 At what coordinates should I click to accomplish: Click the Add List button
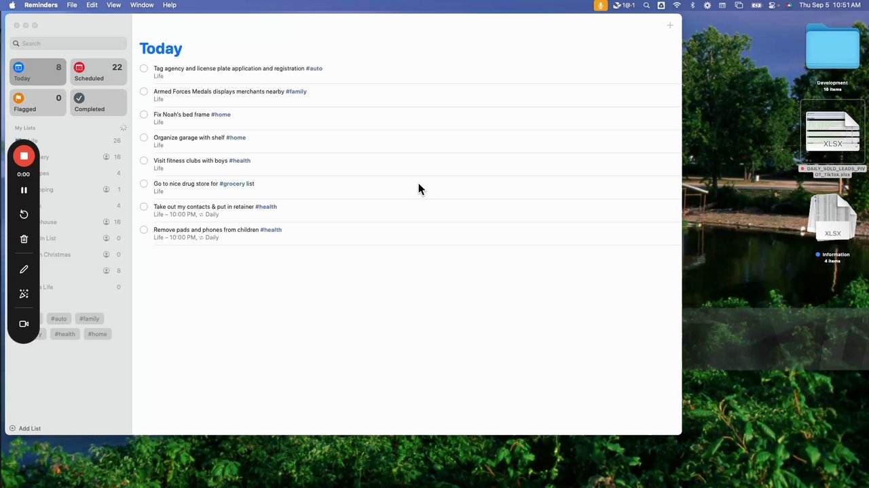point(24,428)
